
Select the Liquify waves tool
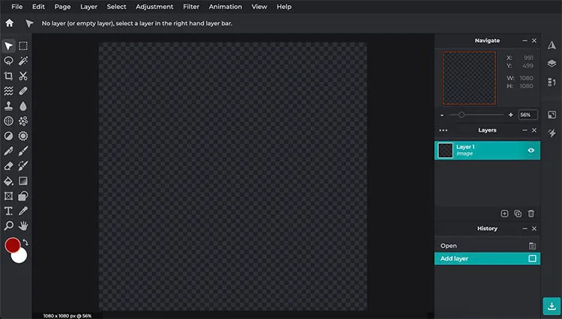tap(8, 91)
